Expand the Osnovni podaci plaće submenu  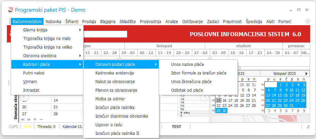121,64
